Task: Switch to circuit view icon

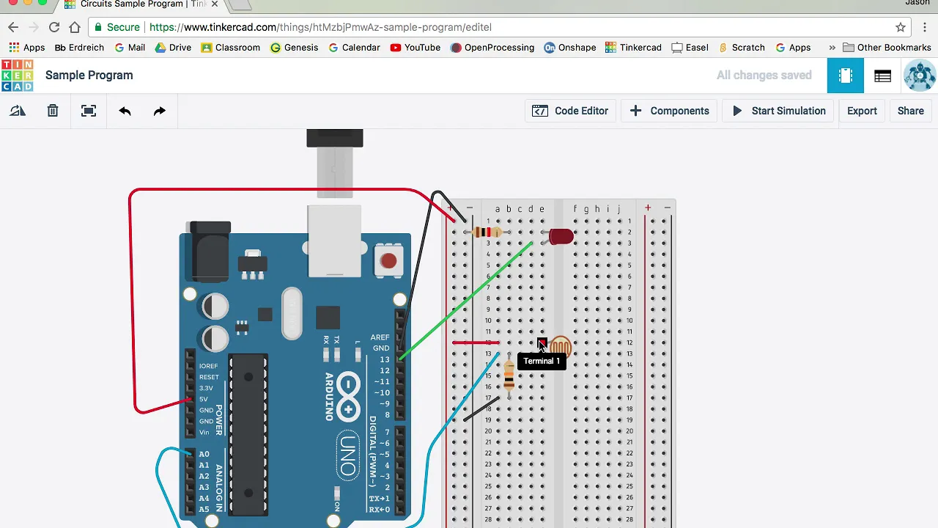Action: [846, 76]
